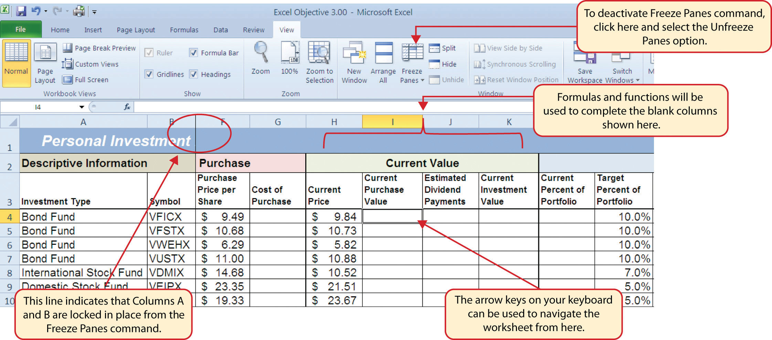Toggle the Gridlines checkbox
The height and width of the screenshot is (340, 772).
point(149,74)
